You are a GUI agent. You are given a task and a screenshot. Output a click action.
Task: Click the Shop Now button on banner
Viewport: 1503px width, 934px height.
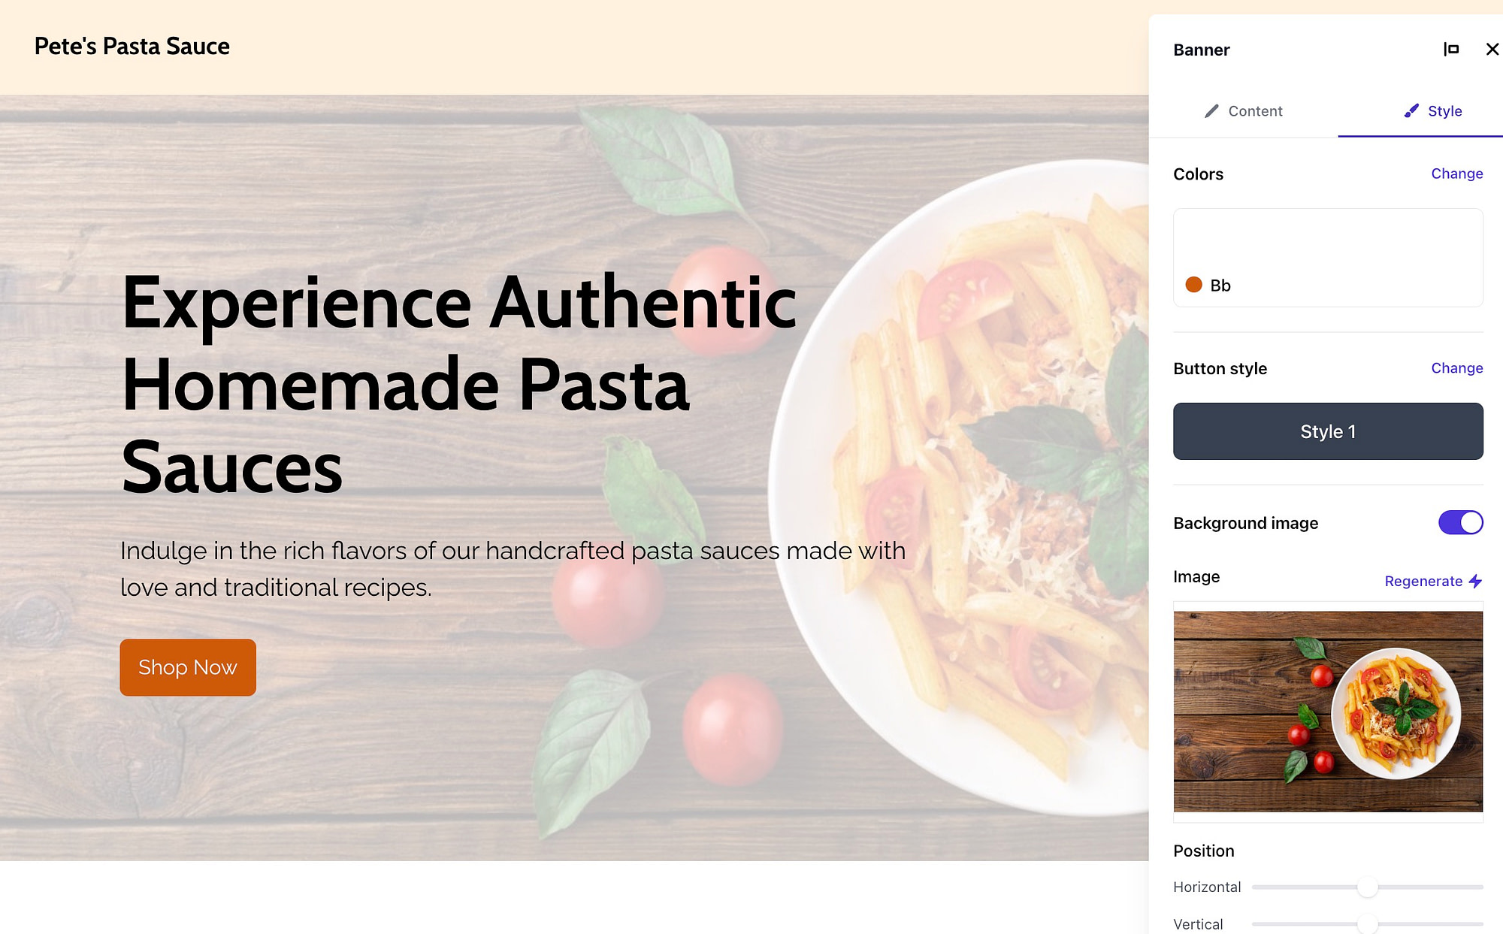[187, 666]
